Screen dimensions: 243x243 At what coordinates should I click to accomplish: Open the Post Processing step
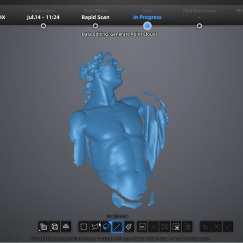pos(199,26)
